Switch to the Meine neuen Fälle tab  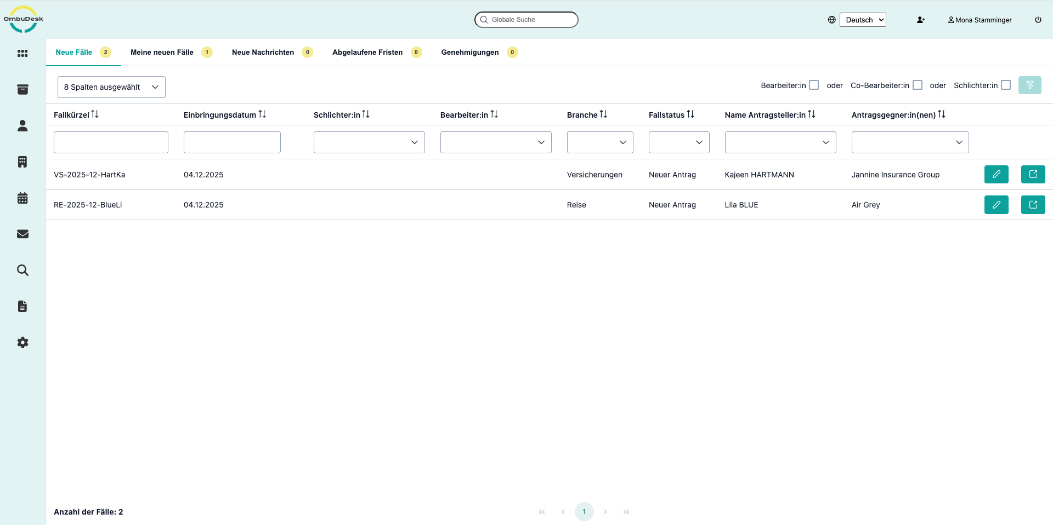tap(162, 53)
